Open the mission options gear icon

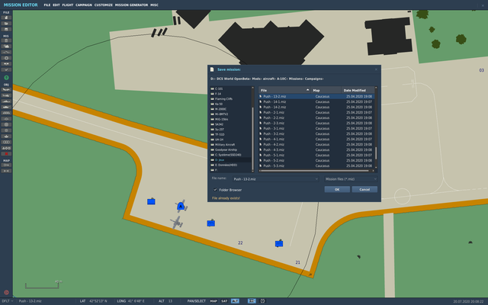[x=6, y=58]
